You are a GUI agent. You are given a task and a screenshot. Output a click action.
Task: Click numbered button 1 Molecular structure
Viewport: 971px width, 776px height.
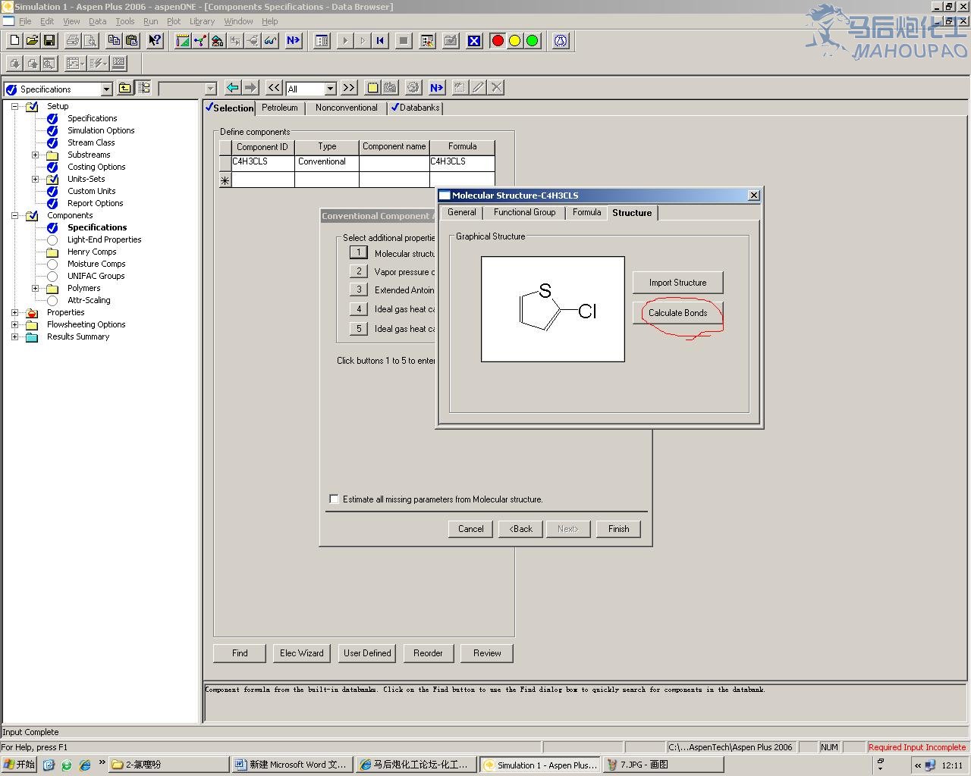coord(359,252)
